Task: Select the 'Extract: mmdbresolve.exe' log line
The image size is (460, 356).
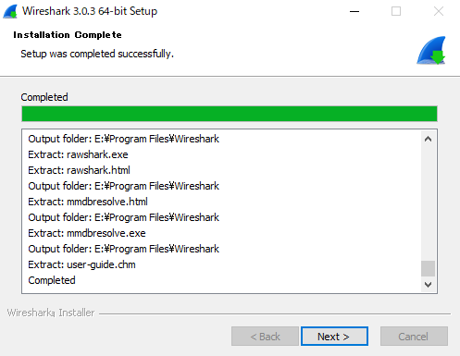Action: coord(87,233)
